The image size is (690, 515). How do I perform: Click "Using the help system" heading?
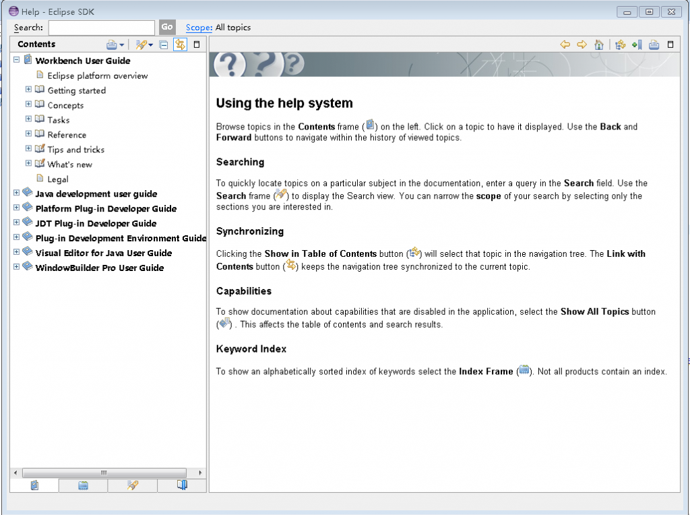[x=284, y=103]
